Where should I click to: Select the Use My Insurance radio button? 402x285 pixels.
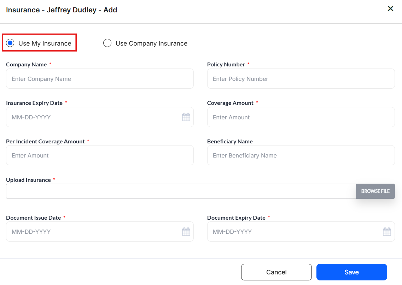point(10,43)
